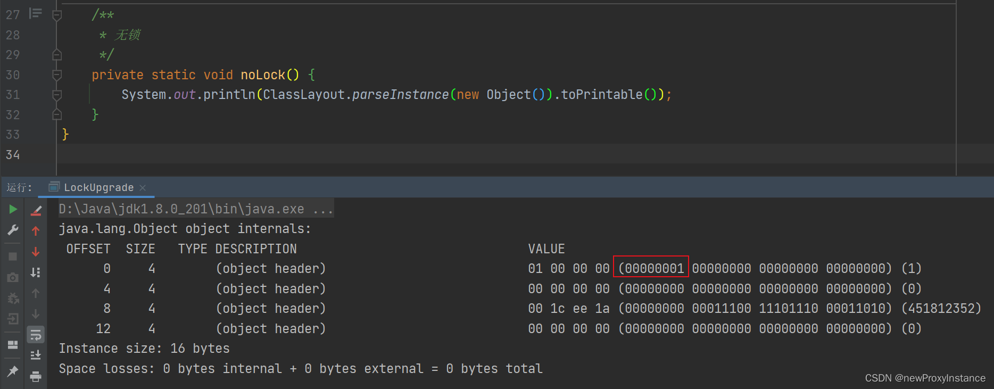Click the method end fold marker line 32

[57, 114]
